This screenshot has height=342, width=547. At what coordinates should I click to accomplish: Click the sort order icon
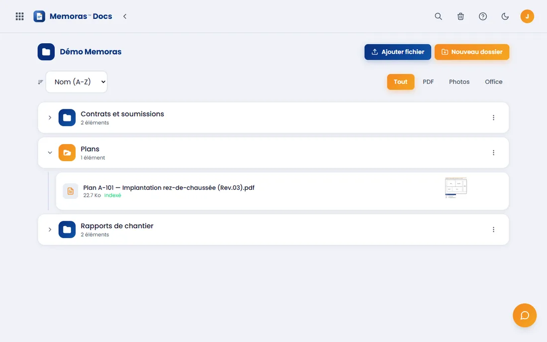[40, 82]
